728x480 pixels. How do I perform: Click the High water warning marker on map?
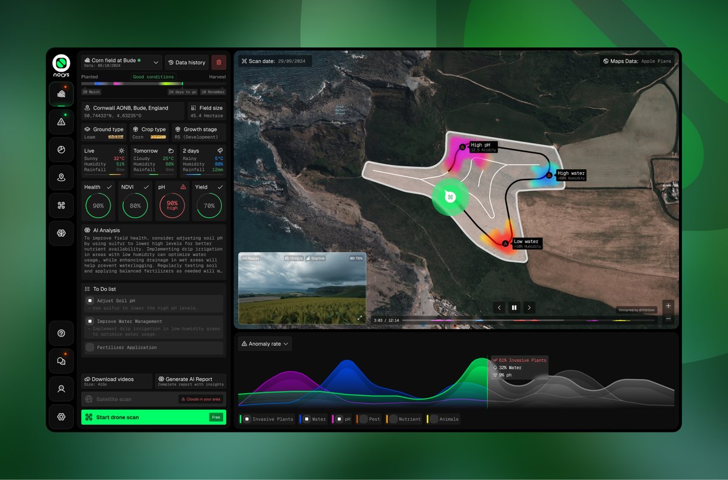tap(549, 175)
